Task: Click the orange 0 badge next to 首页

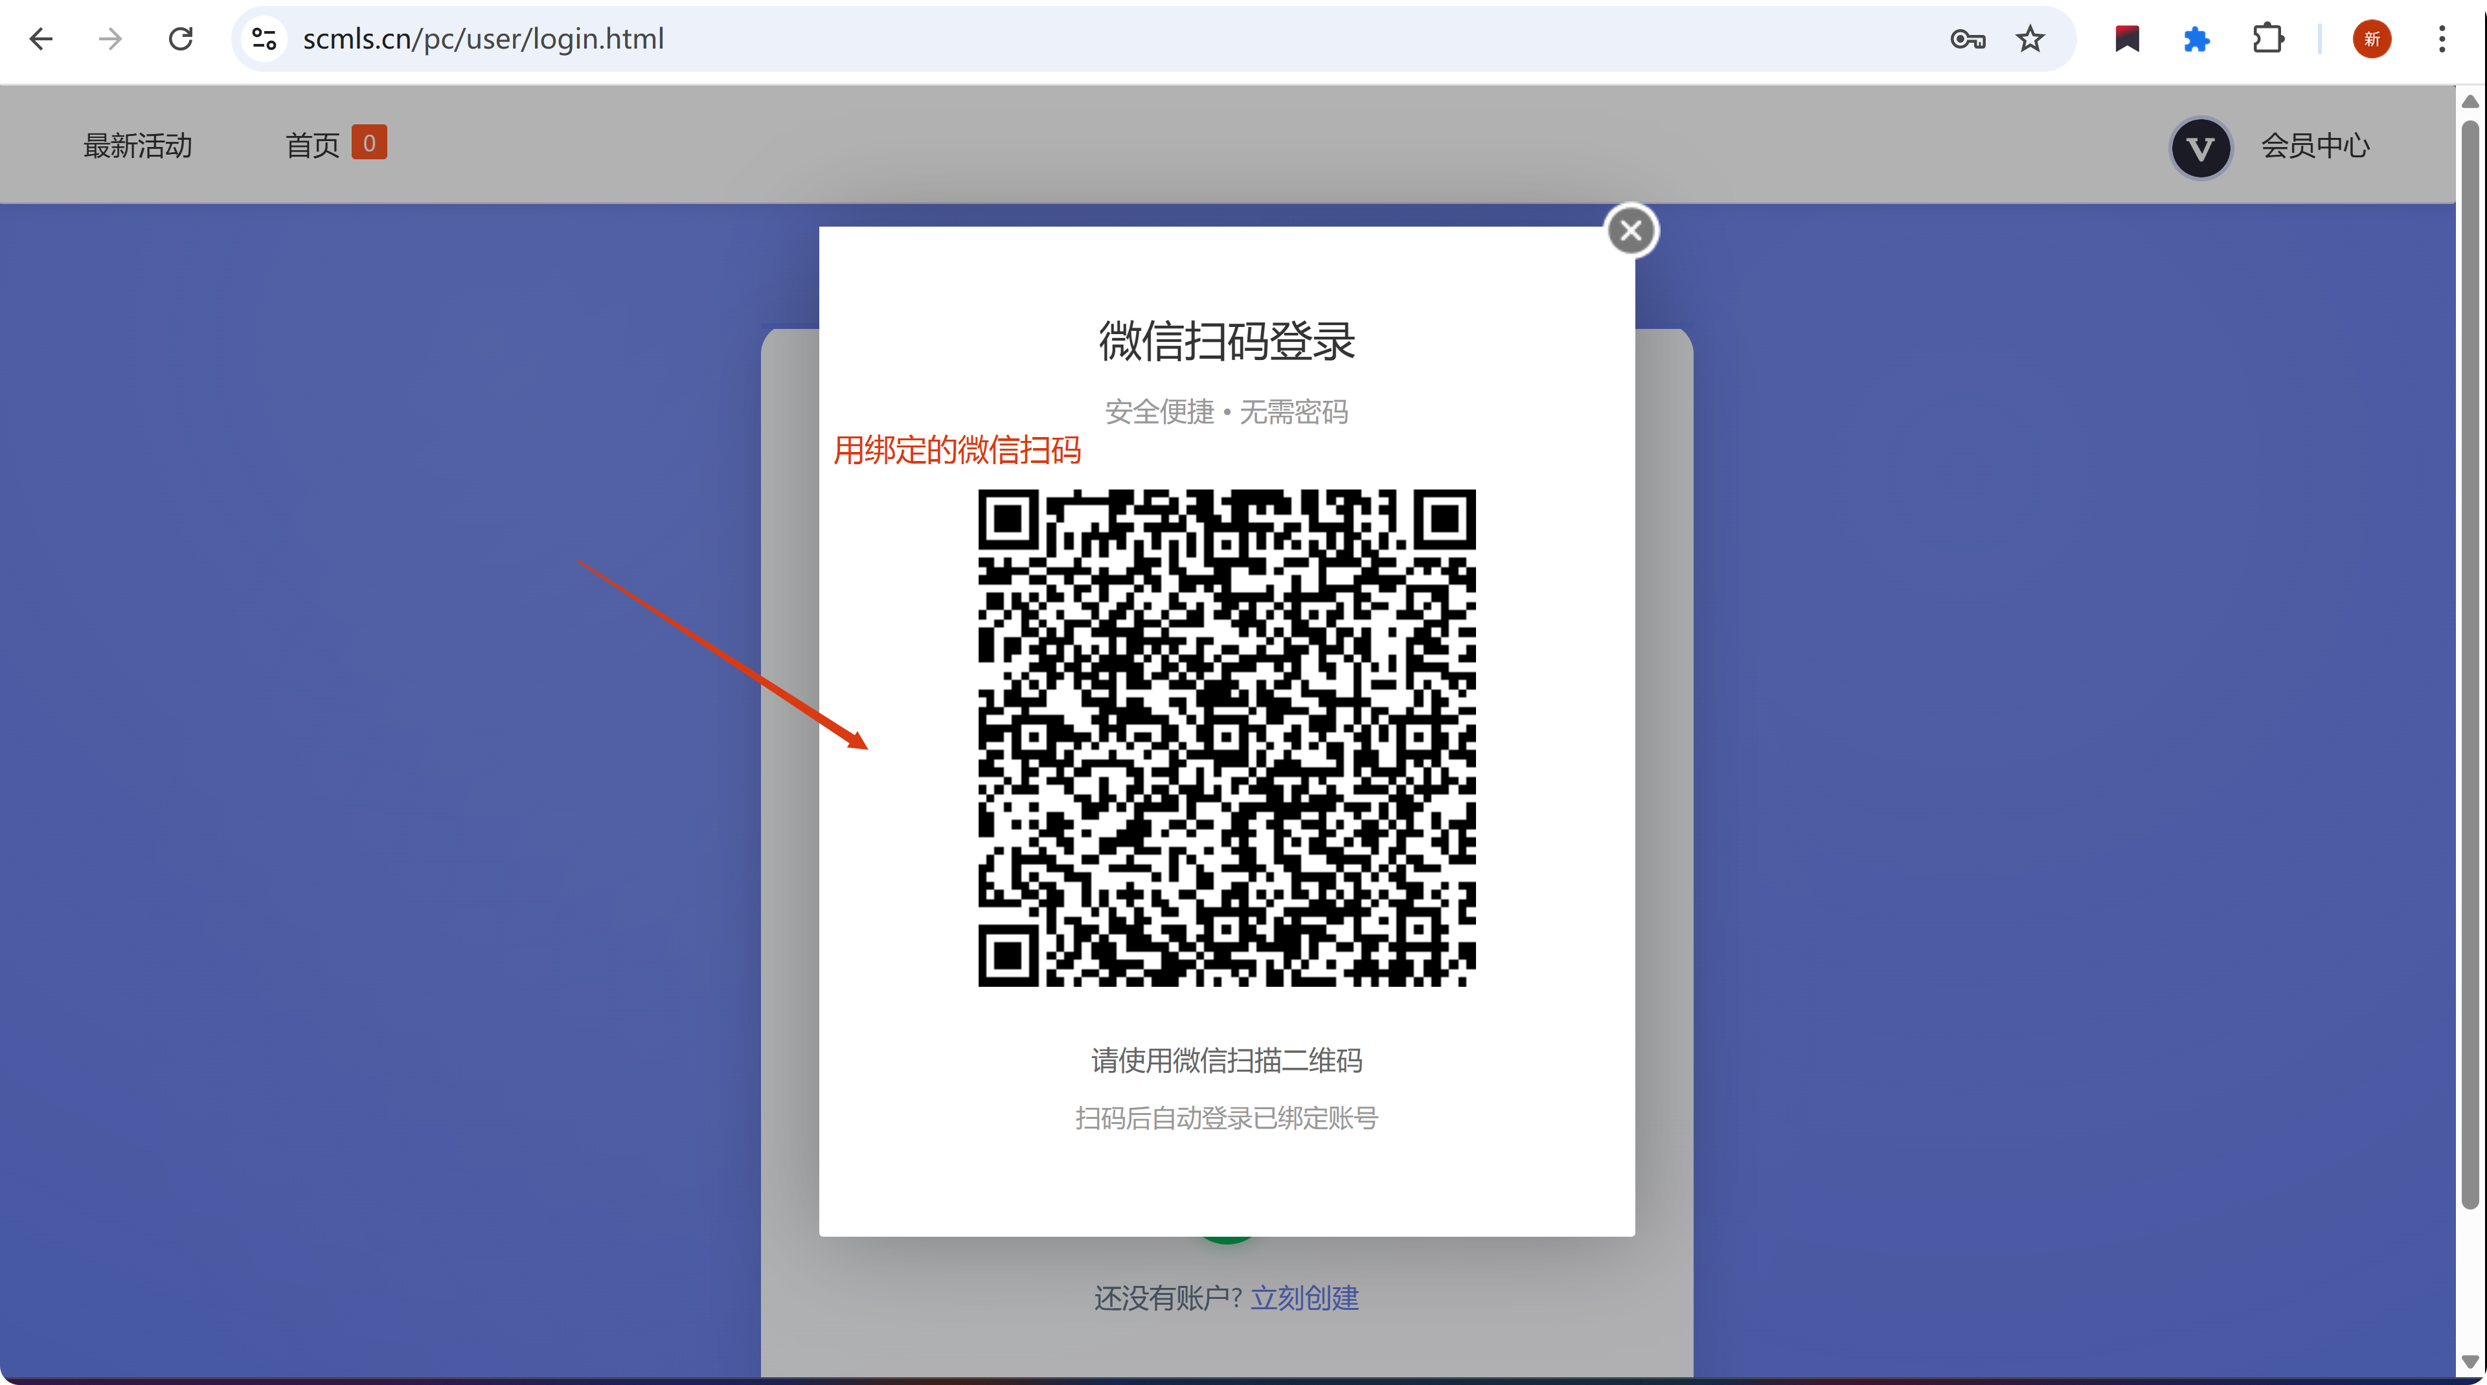Action: click(x=369, y=142)
